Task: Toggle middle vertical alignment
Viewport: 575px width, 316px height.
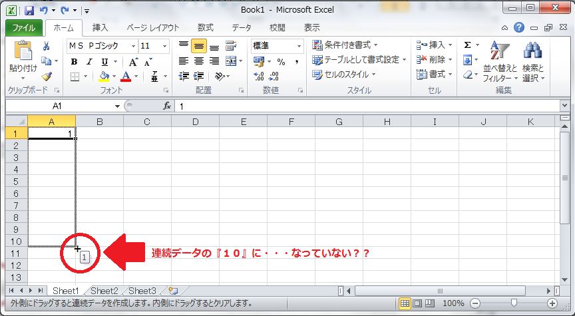Action: coord(199,46)
